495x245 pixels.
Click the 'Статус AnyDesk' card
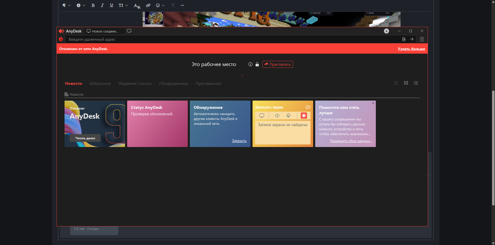157,124
